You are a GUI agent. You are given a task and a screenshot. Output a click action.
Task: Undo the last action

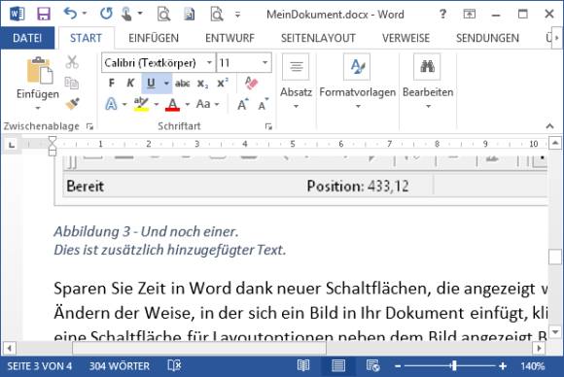click(70, 14)
